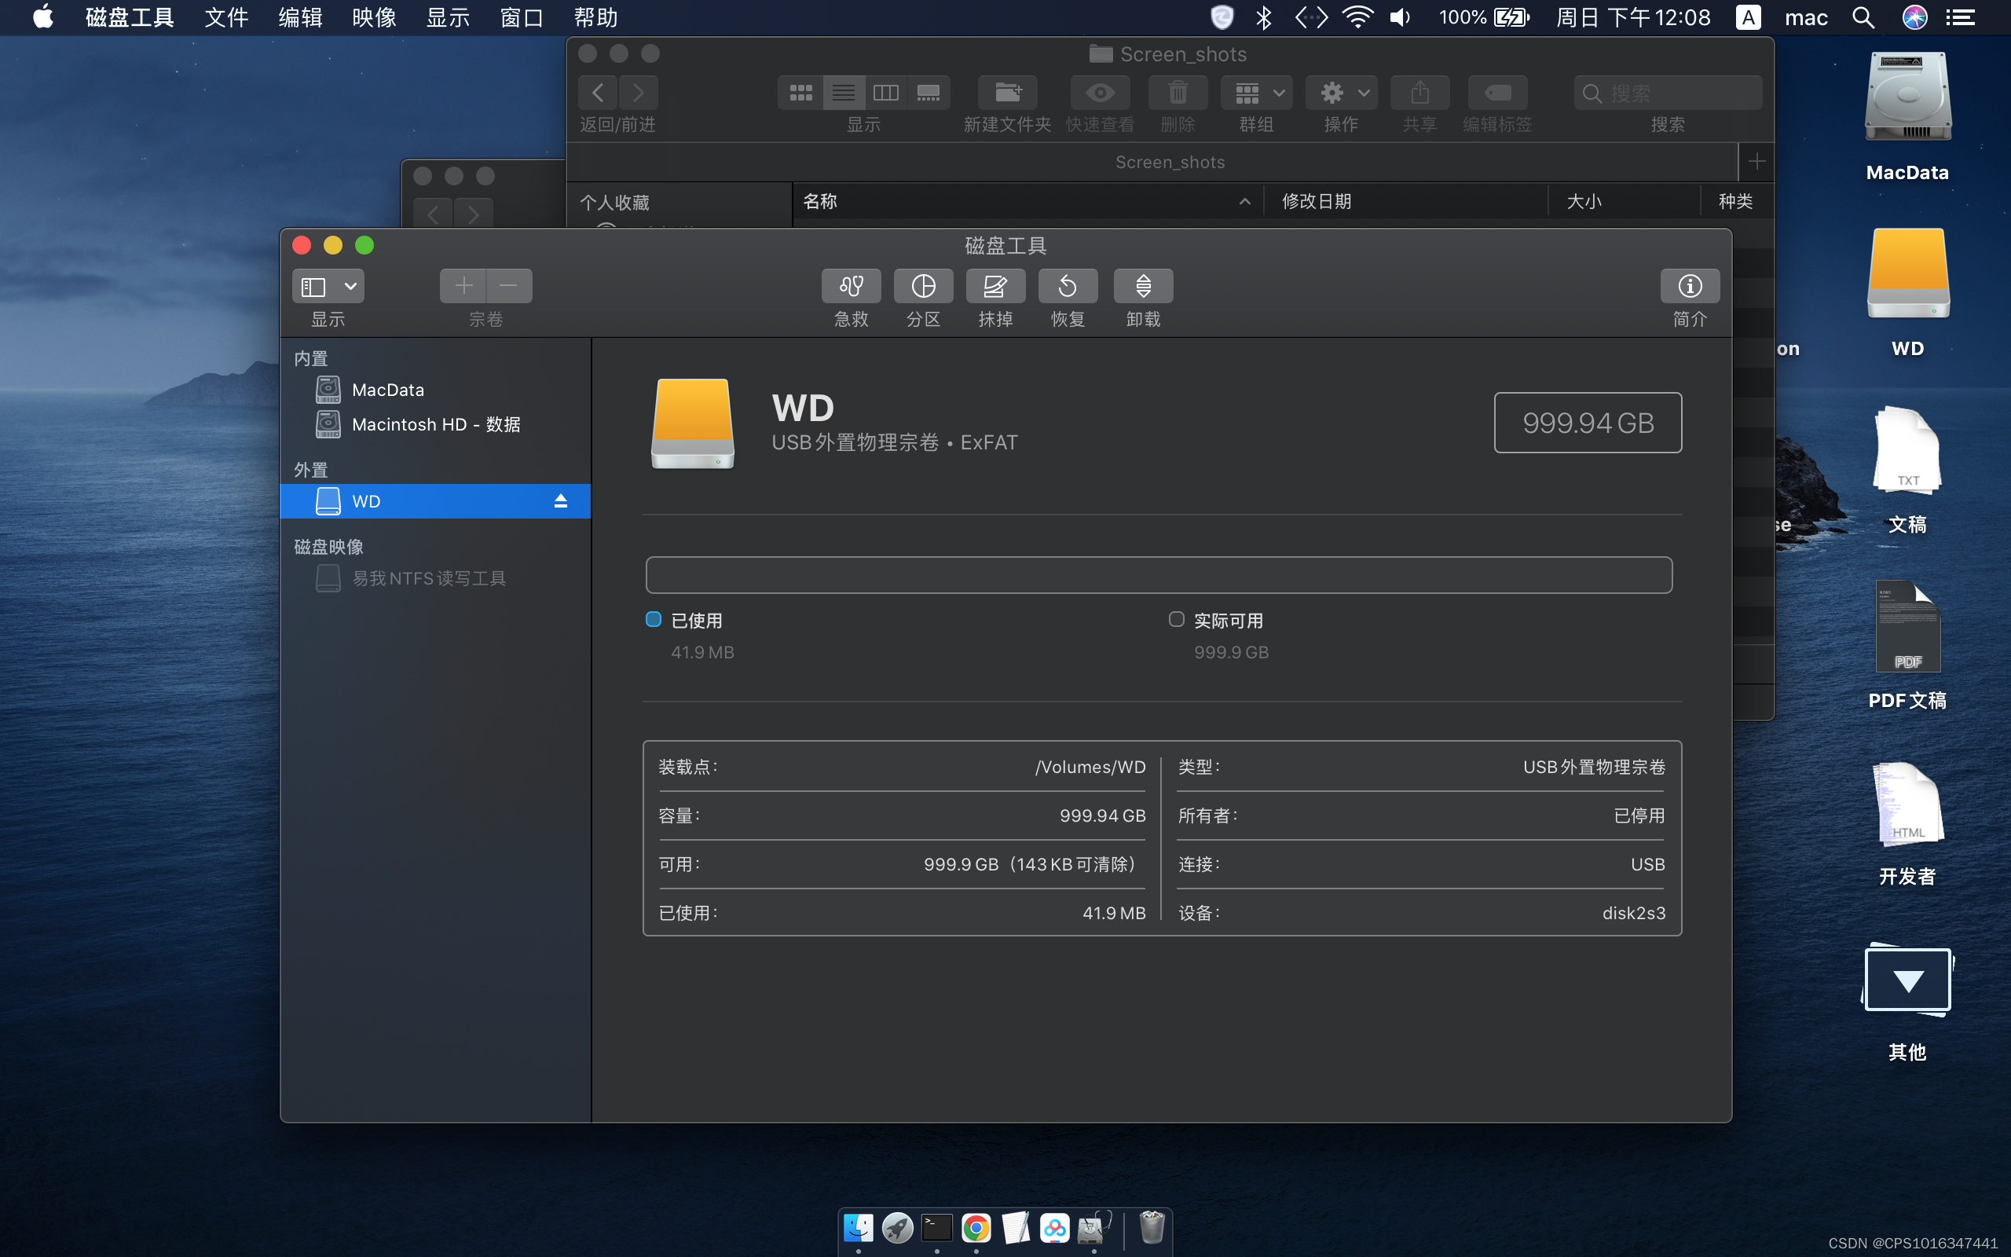Click the 卸载 unmount toolbar icon
Image resolution: width=2011 pixels, height=1257 pixels.
pos(1143,286)
